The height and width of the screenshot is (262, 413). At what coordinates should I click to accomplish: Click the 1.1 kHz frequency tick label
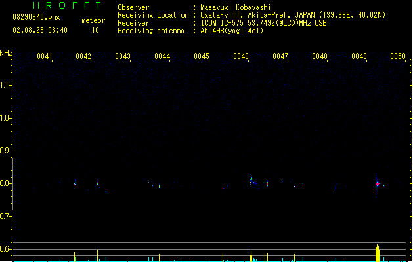[x=5, y=85]
